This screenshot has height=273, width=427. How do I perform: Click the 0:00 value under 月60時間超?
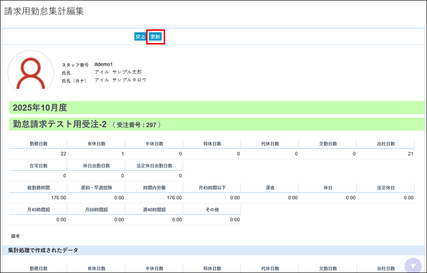point(119,220)
